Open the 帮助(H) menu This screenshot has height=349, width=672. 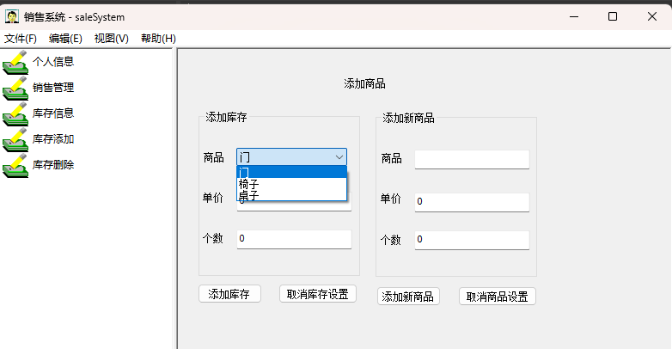[x=158, y=39]
